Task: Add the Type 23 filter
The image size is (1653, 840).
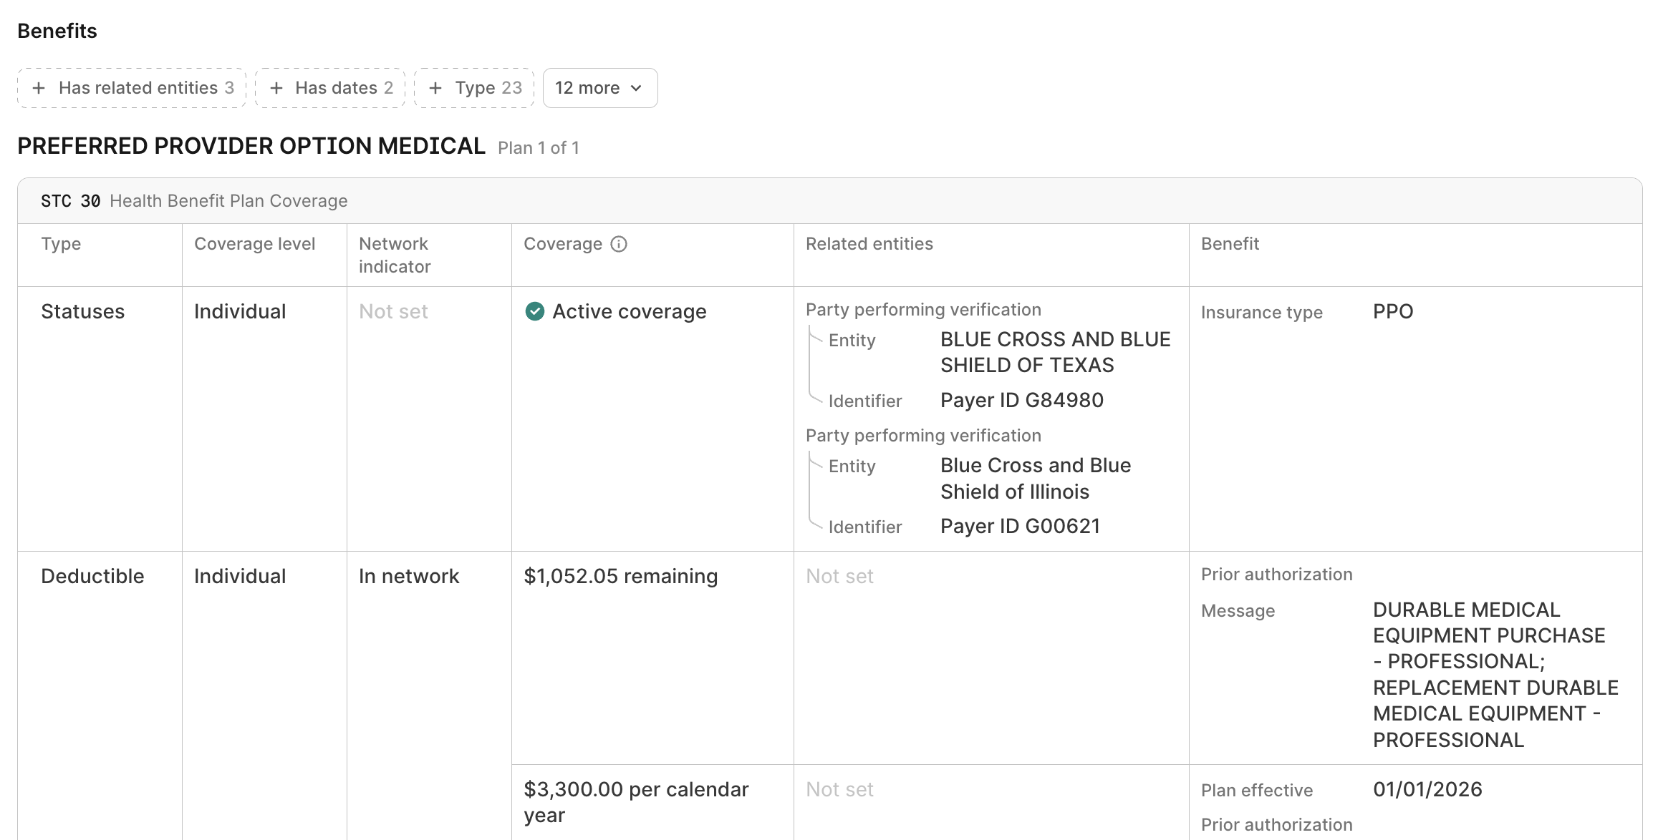Action: [474, 88]
